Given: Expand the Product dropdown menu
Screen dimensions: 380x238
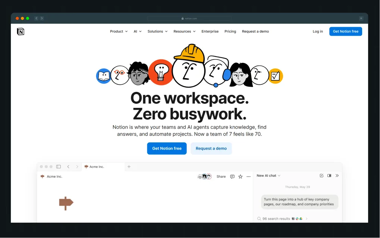Looking at the screenshot, I should tap(119, 31).
